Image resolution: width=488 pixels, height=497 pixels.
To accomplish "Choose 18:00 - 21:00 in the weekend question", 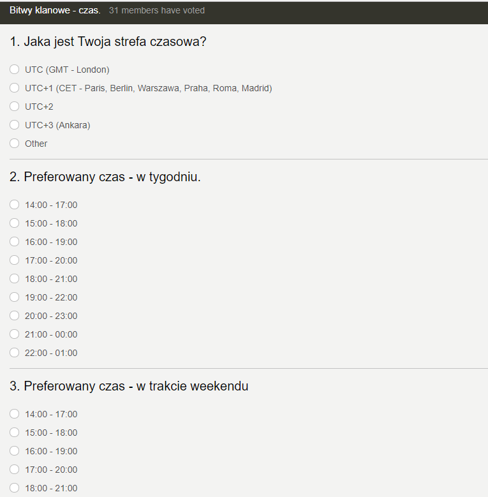I will coord(15,488).
